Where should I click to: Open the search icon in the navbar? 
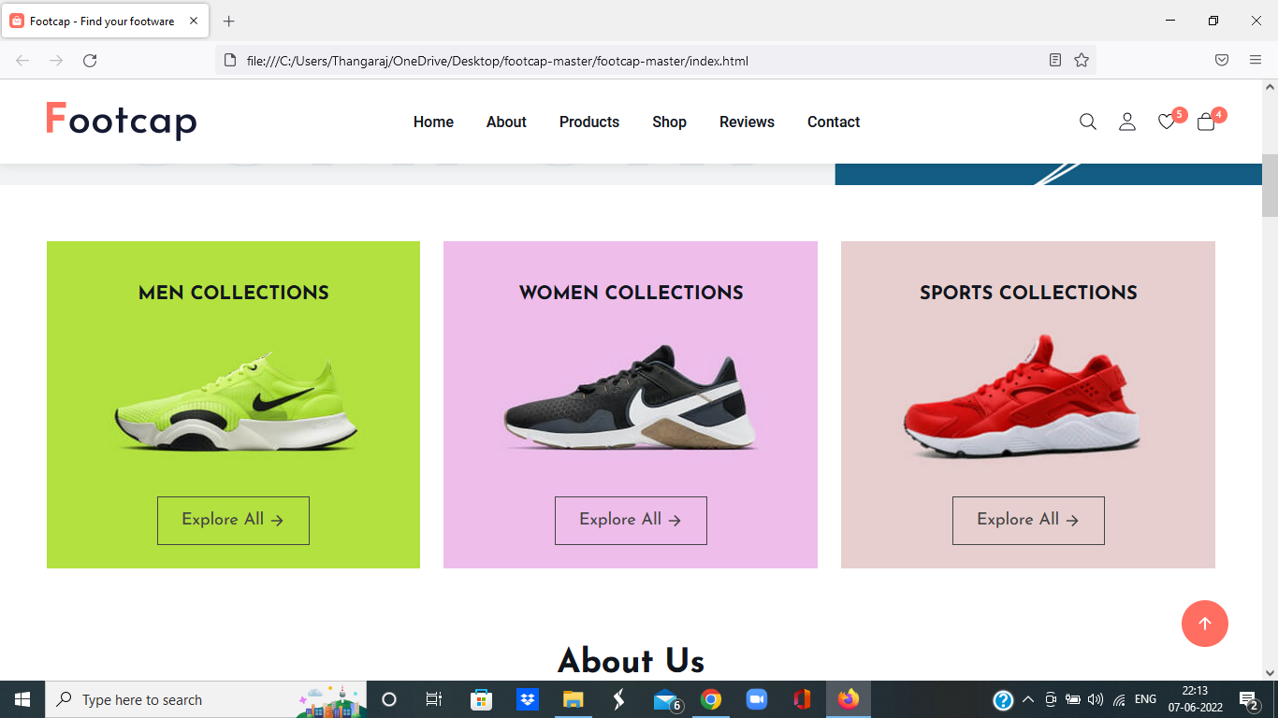tap(1087, 122)
